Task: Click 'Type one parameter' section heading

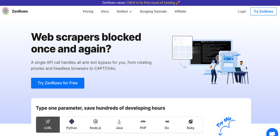Action: 100,108
